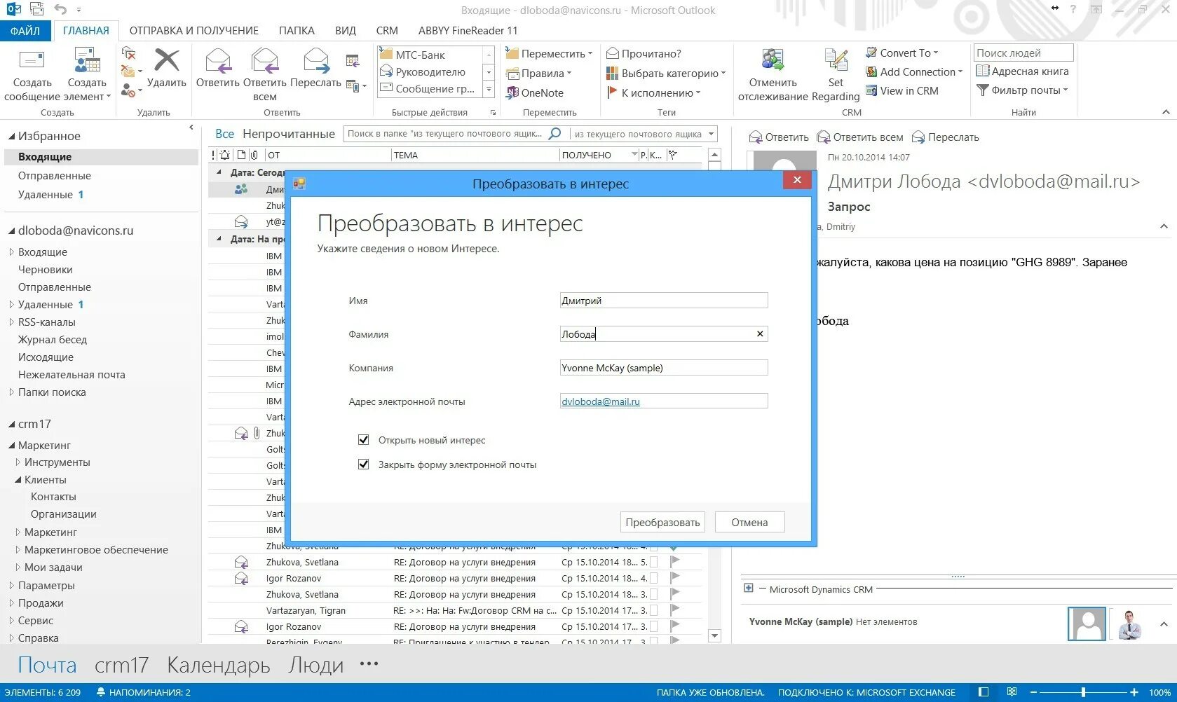
Task: Open the Categorize dropdown
Action: (x=665, y=73)
